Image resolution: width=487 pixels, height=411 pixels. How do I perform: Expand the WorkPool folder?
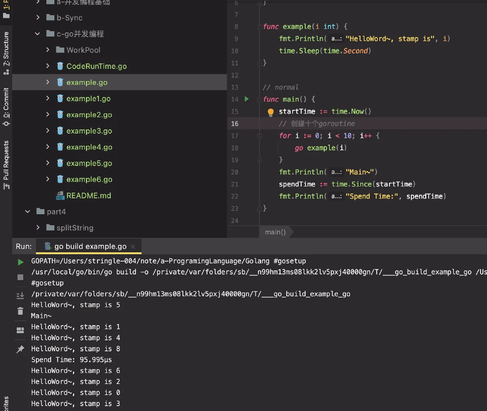[47, 49]
